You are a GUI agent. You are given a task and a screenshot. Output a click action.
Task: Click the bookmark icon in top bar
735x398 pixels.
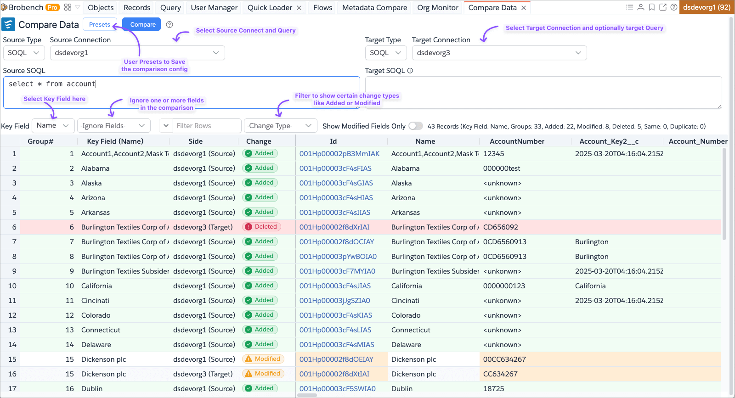(x=652, y=7)
